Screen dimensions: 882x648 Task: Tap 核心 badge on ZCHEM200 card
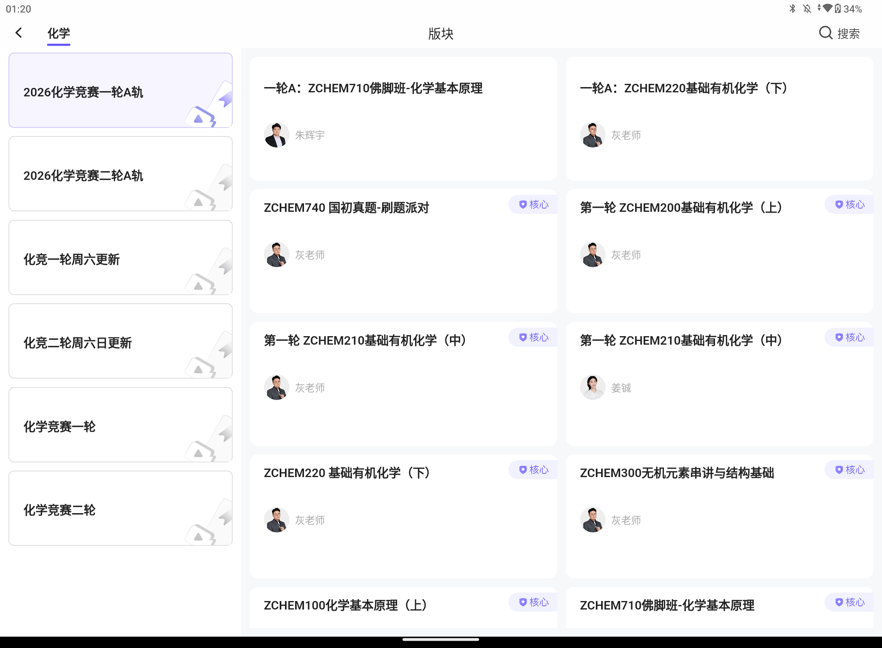coord(849,205)
